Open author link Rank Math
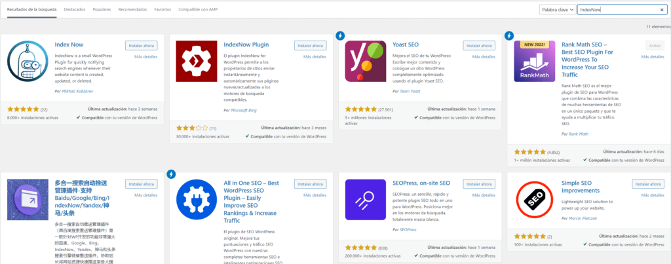 coord(578,134)
